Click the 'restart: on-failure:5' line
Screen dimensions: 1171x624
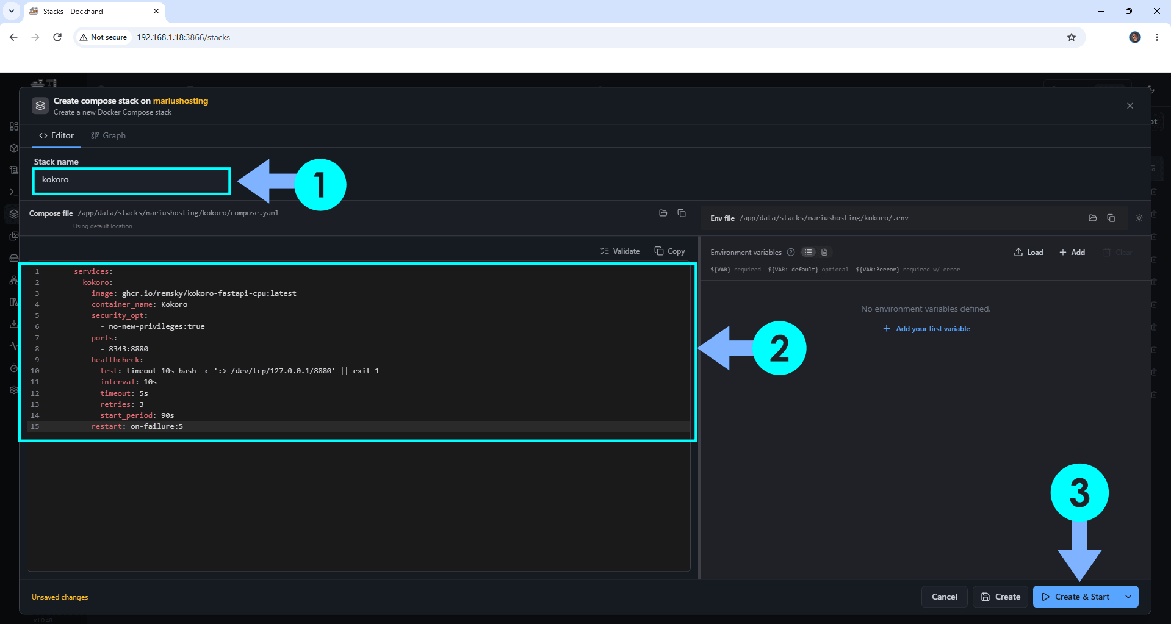click(x=137, y=426)
